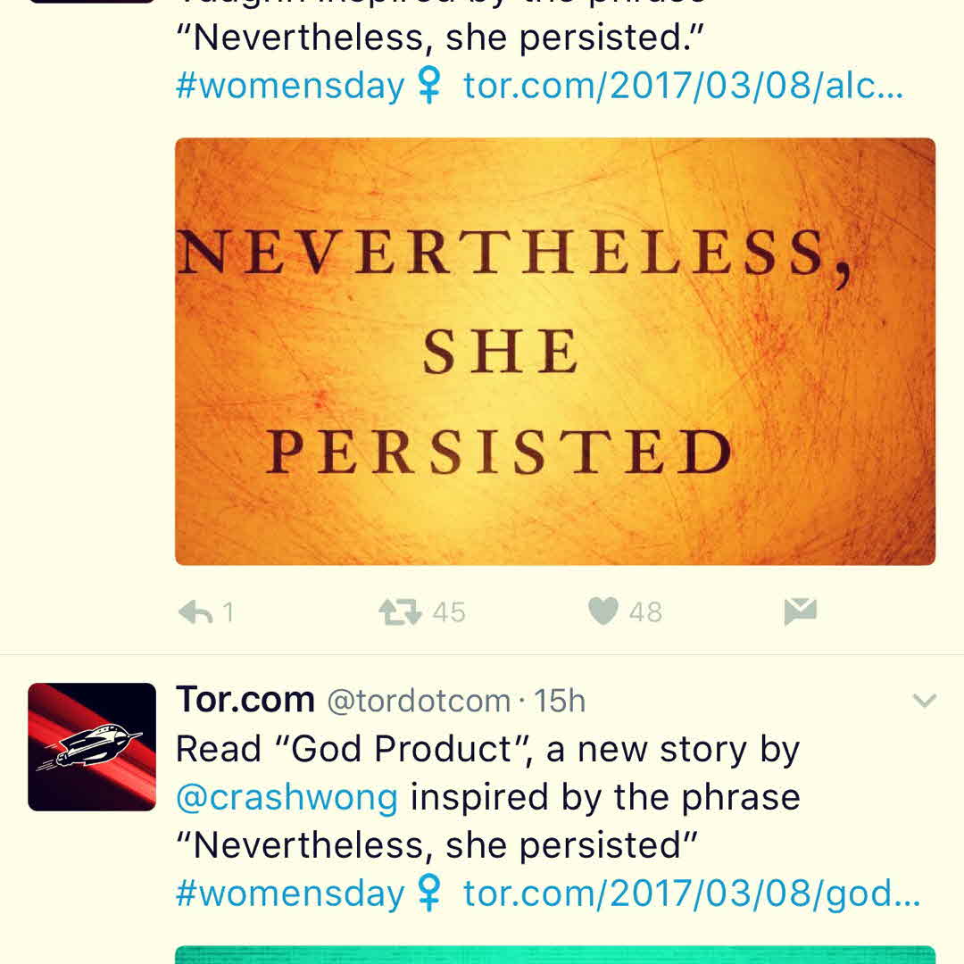Open Tor.com rocket profile avatar

click(92, 746)
